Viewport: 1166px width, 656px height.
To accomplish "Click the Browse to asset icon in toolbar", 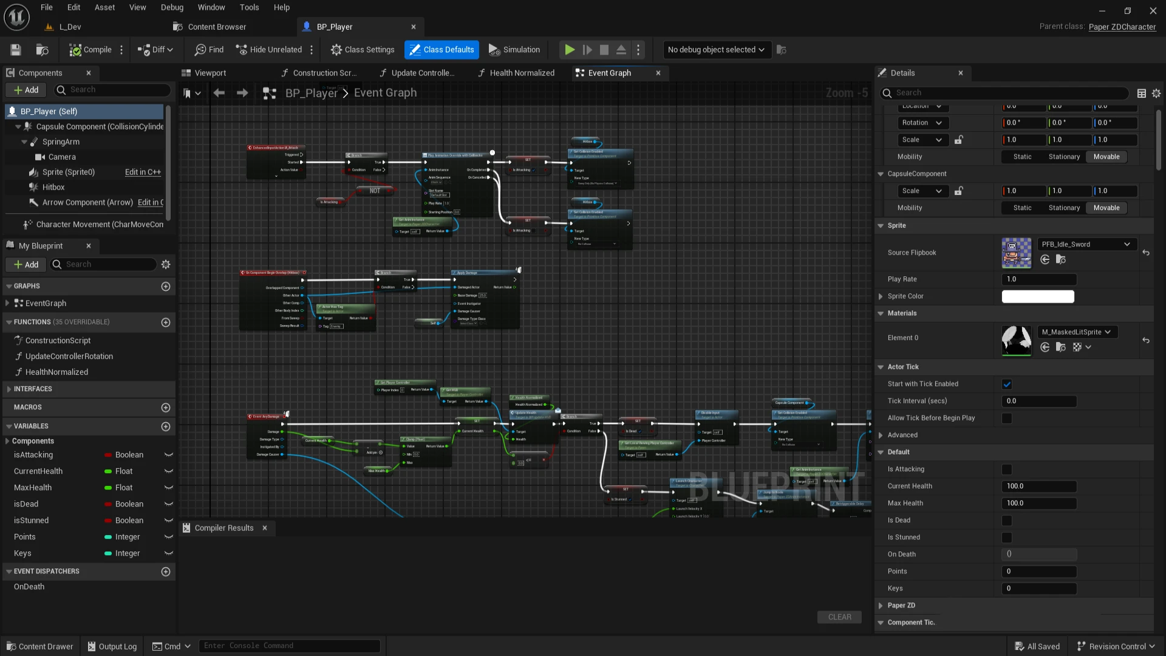I will (x=42, y=50).
